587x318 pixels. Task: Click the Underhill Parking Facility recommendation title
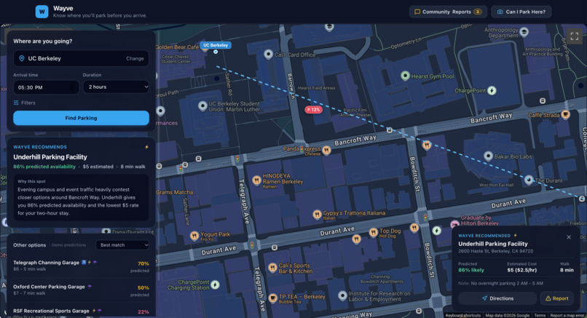(50, 157)
